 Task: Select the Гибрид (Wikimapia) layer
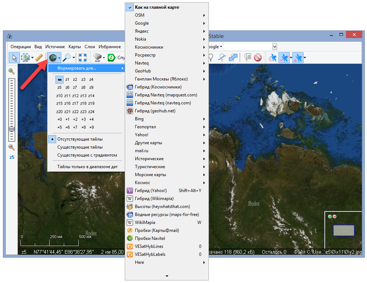[x=154, y=199]
